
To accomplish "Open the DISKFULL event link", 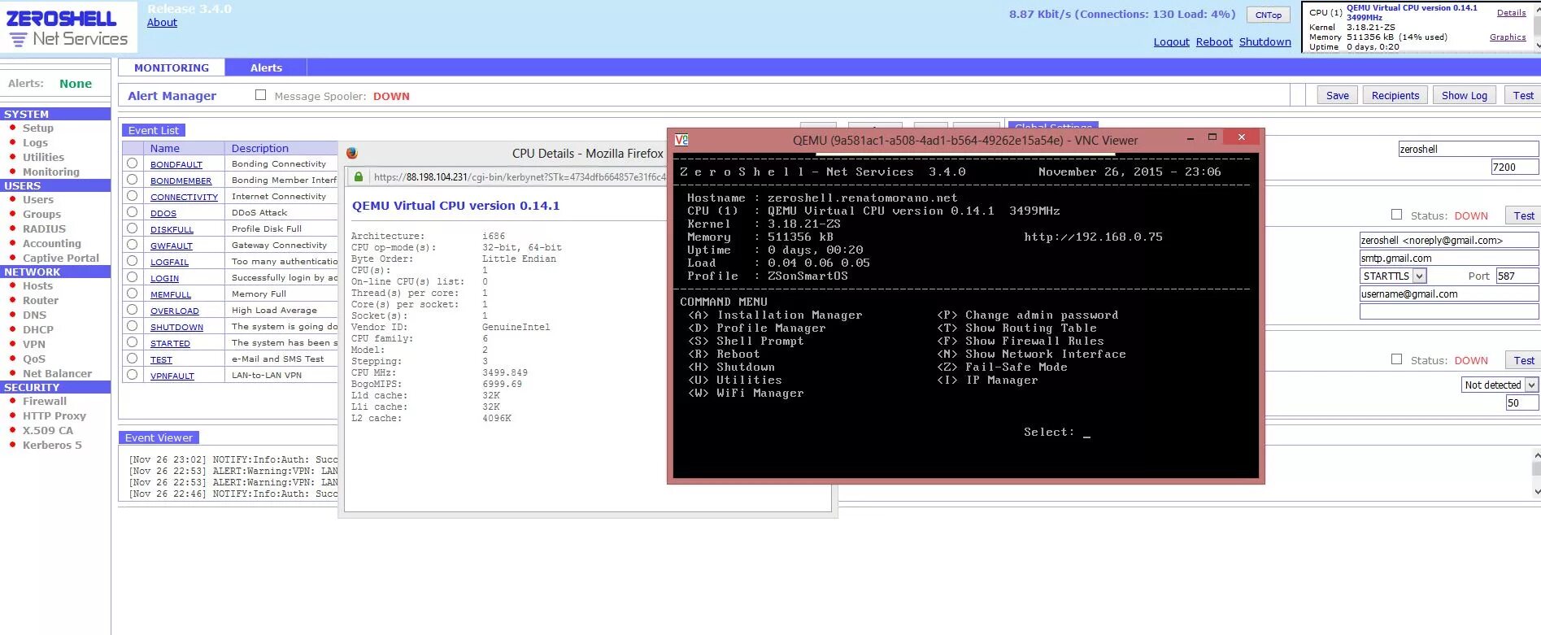I will coord(172,229).
